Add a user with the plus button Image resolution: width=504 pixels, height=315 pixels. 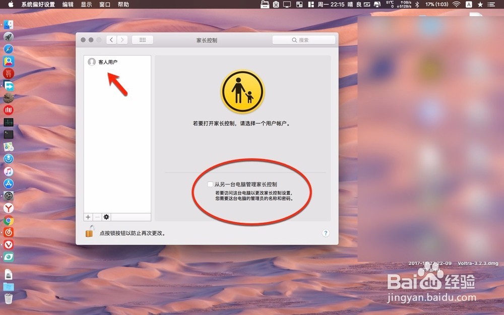pyautogui.click(x=88, y=217)
